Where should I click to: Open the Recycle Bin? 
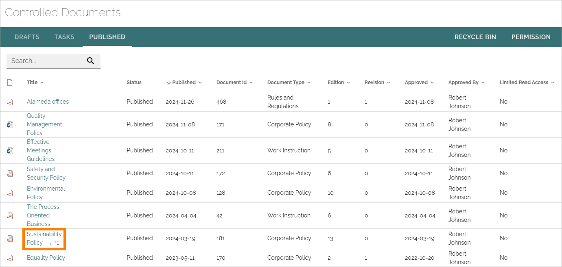click(475, 37)
